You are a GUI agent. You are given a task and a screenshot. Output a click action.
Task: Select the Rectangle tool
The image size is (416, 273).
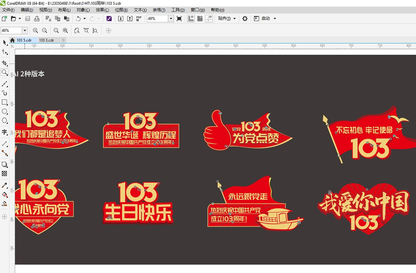(x=5, y=102)
